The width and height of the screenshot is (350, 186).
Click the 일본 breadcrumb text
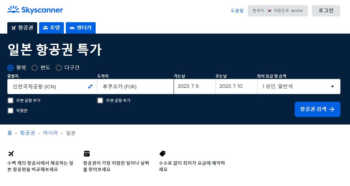tap(71, 133)
